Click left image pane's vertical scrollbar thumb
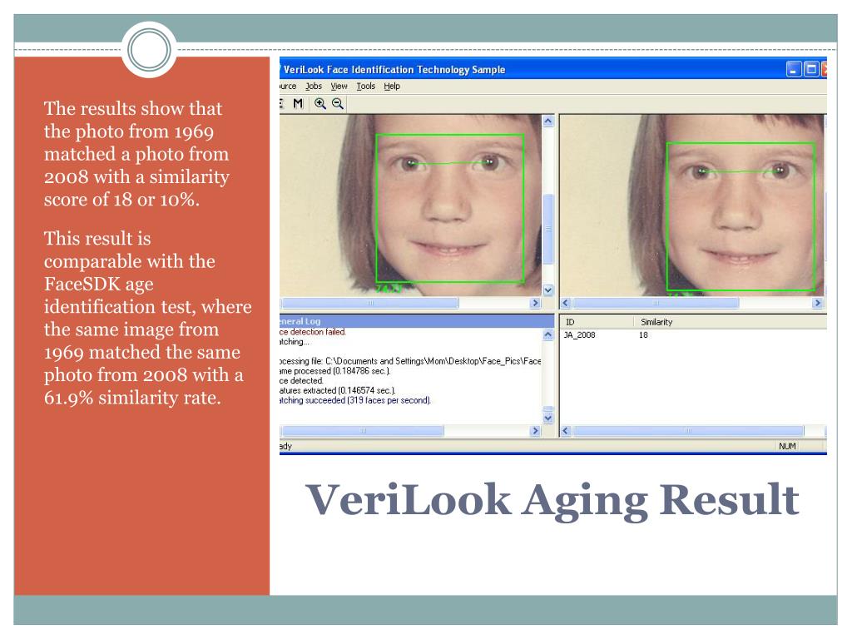This screenshot has width=852, height=639. (547, 229)
